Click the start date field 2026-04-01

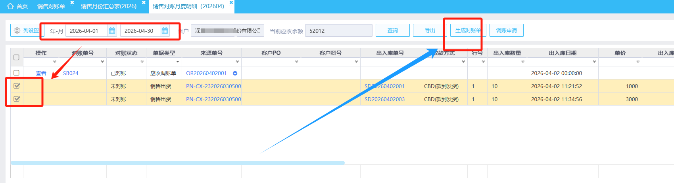coord(86,31)
